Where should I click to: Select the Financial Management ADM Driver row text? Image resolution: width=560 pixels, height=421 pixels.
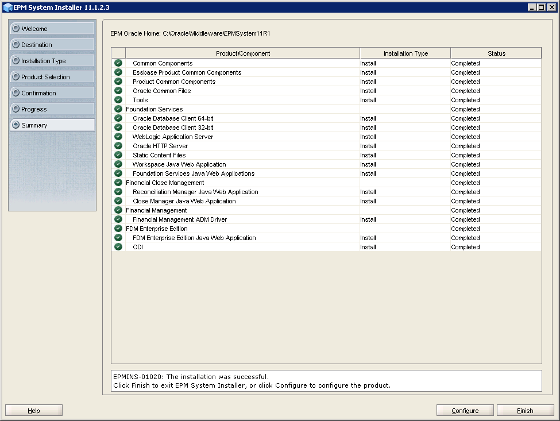click(x=180, y=219)
